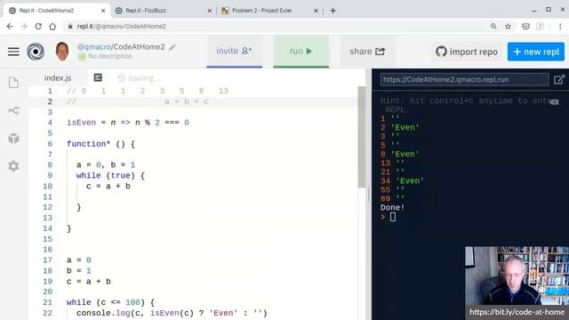Run the code with run button
569x320 pixels.
(x=301, y=52)
